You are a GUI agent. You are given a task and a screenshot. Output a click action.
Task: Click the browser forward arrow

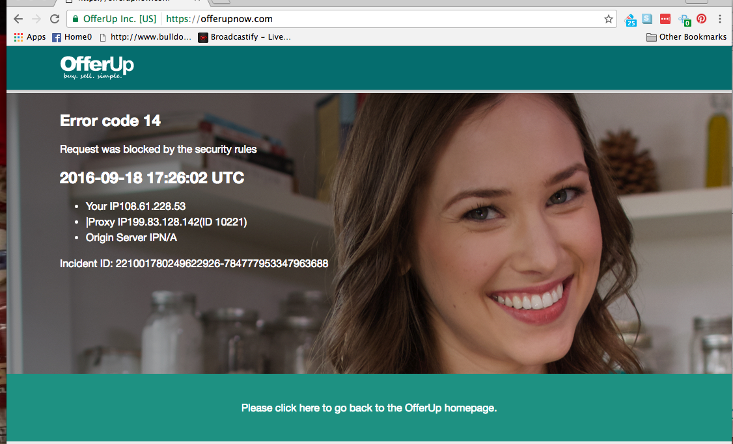coord(36,19)
